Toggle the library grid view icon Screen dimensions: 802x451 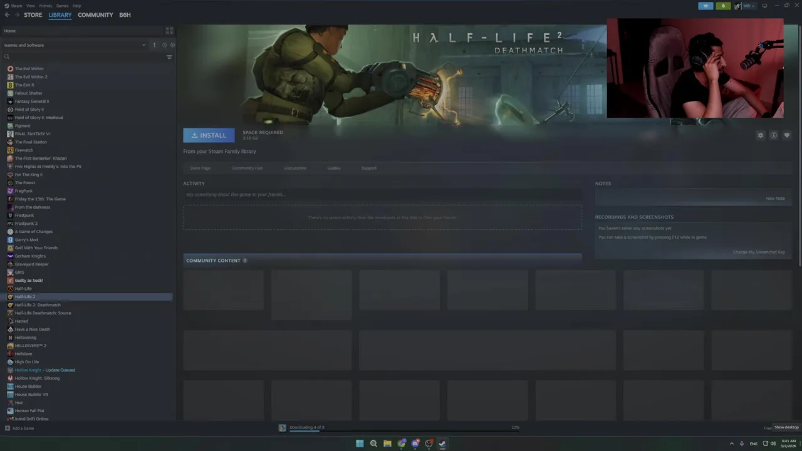click(169, 31)
